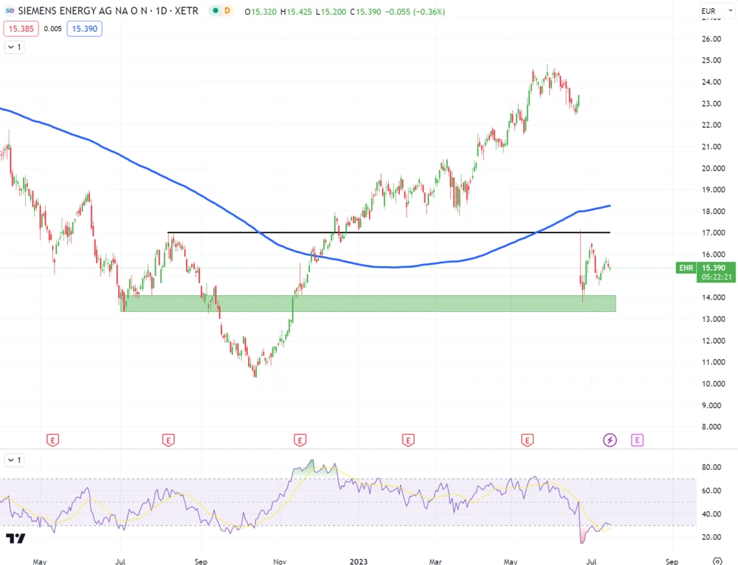Select the green support zone rectangle
Viewport: 738px width, 565px height.
tap(369, 304)
